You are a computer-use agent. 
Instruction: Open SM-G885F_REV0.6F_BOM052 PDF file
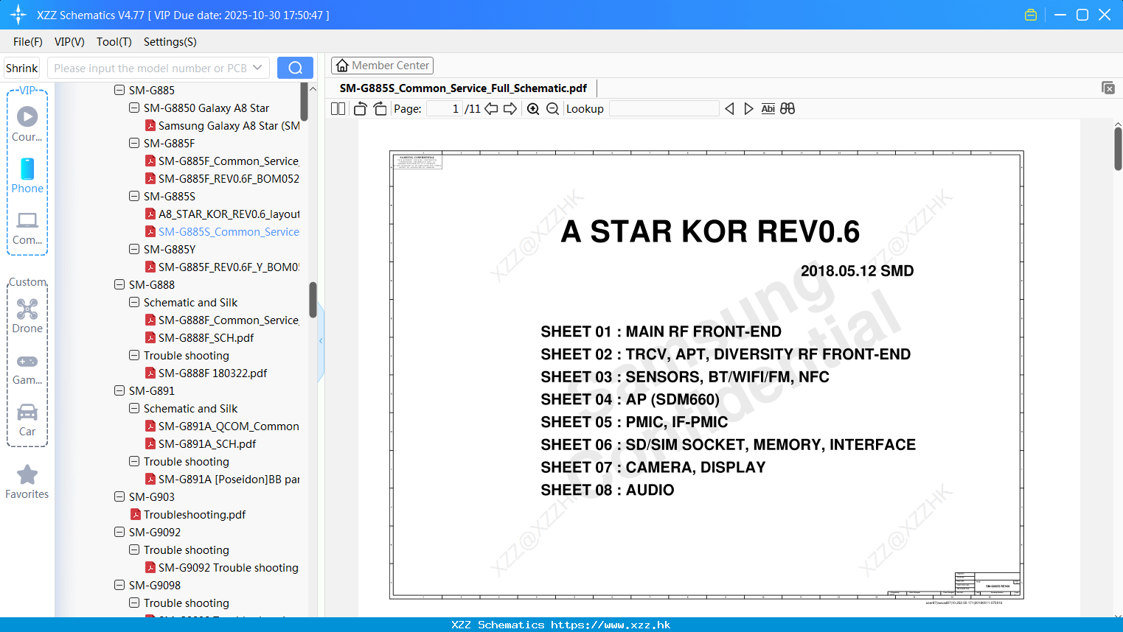(229, 178)
